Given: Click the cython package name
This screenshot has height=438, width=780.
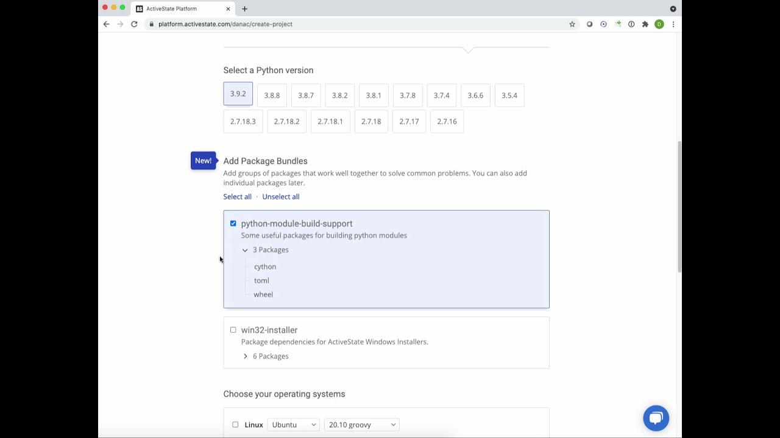Looking at the screenshot, I should point(265,266).
